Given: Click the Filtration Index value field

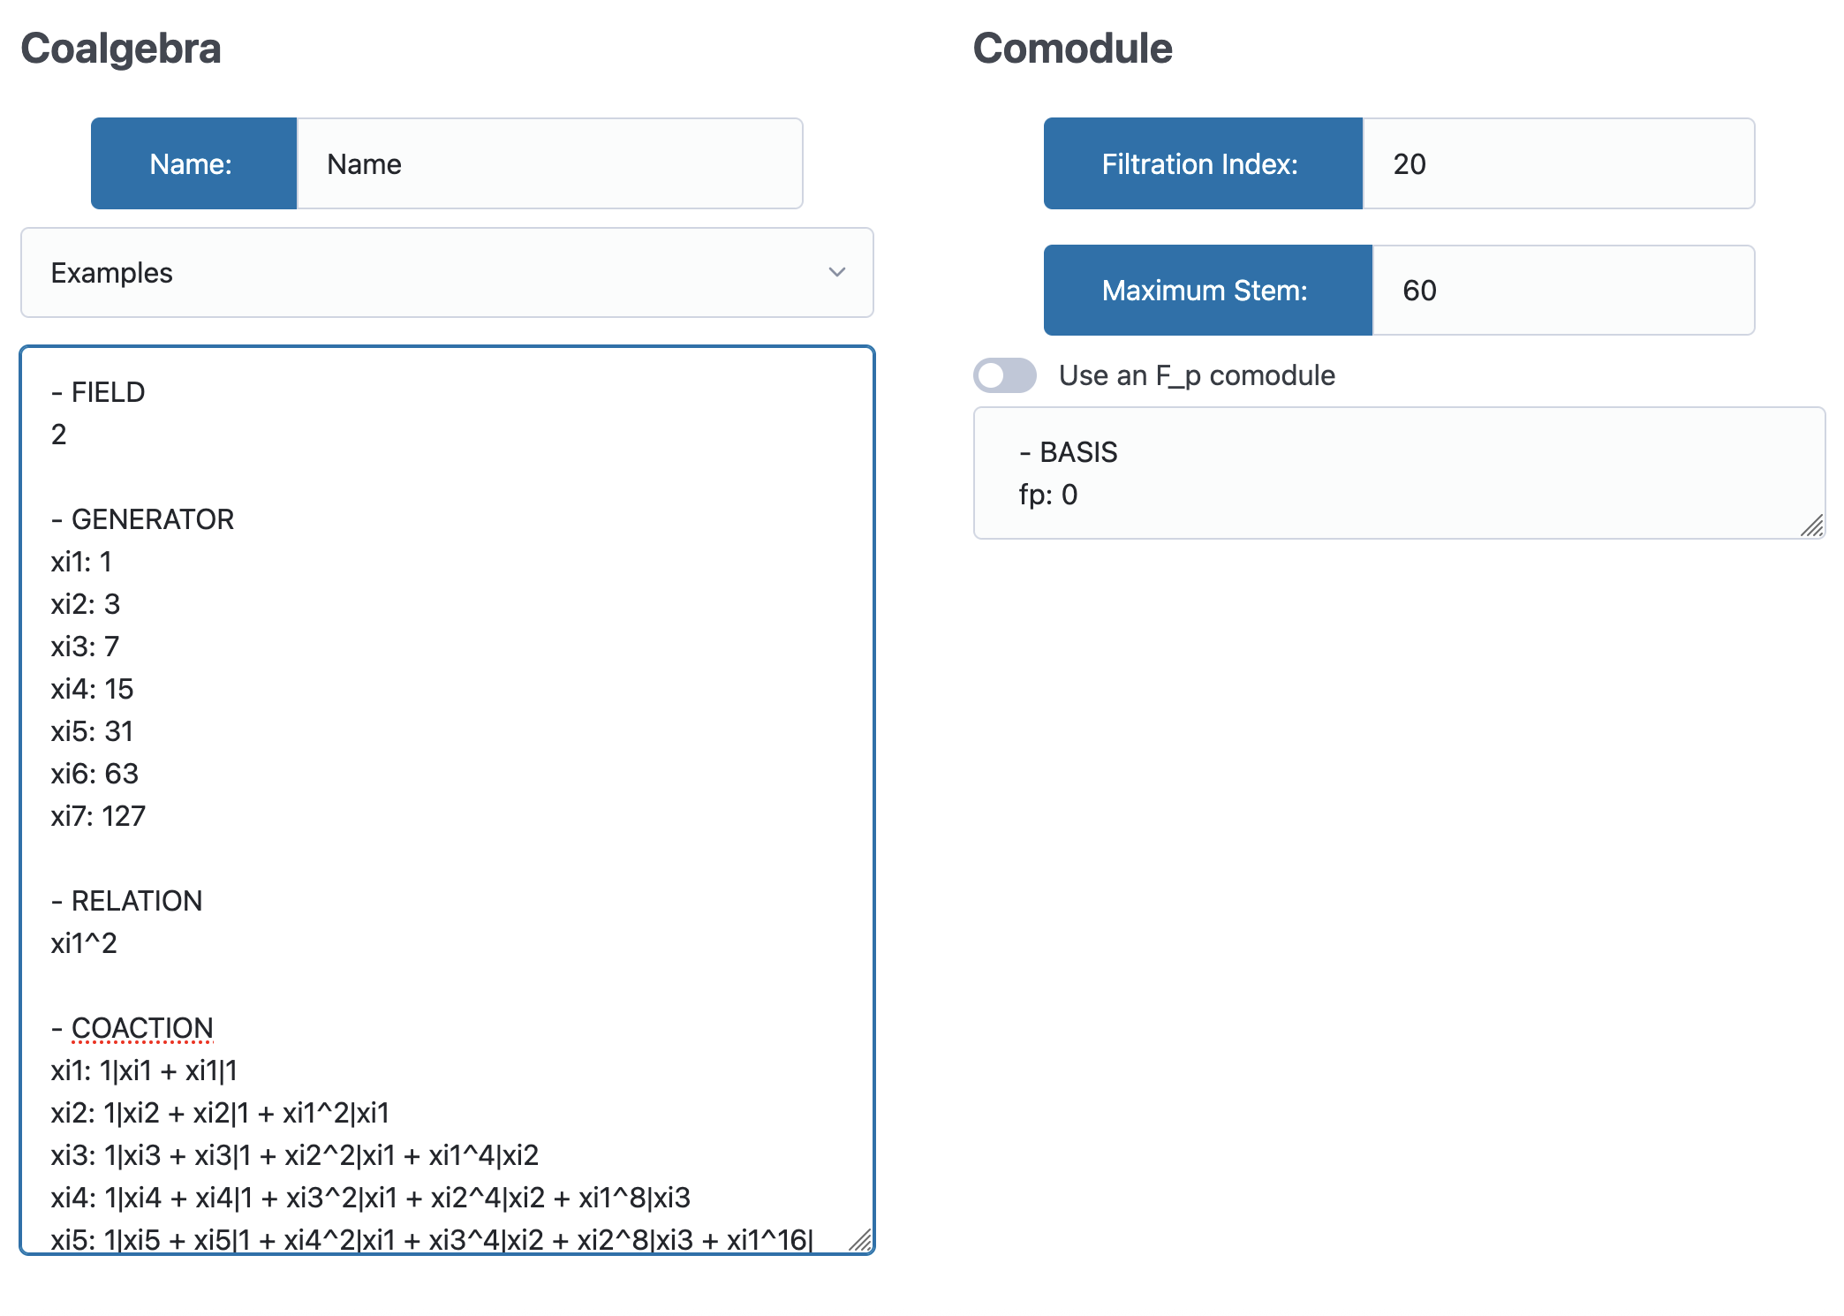Looking at the screenshot, I should [1558, 164].
